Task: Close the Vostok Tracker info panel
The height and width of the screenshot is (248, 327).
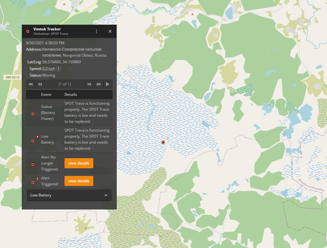Action: (110, 31)
